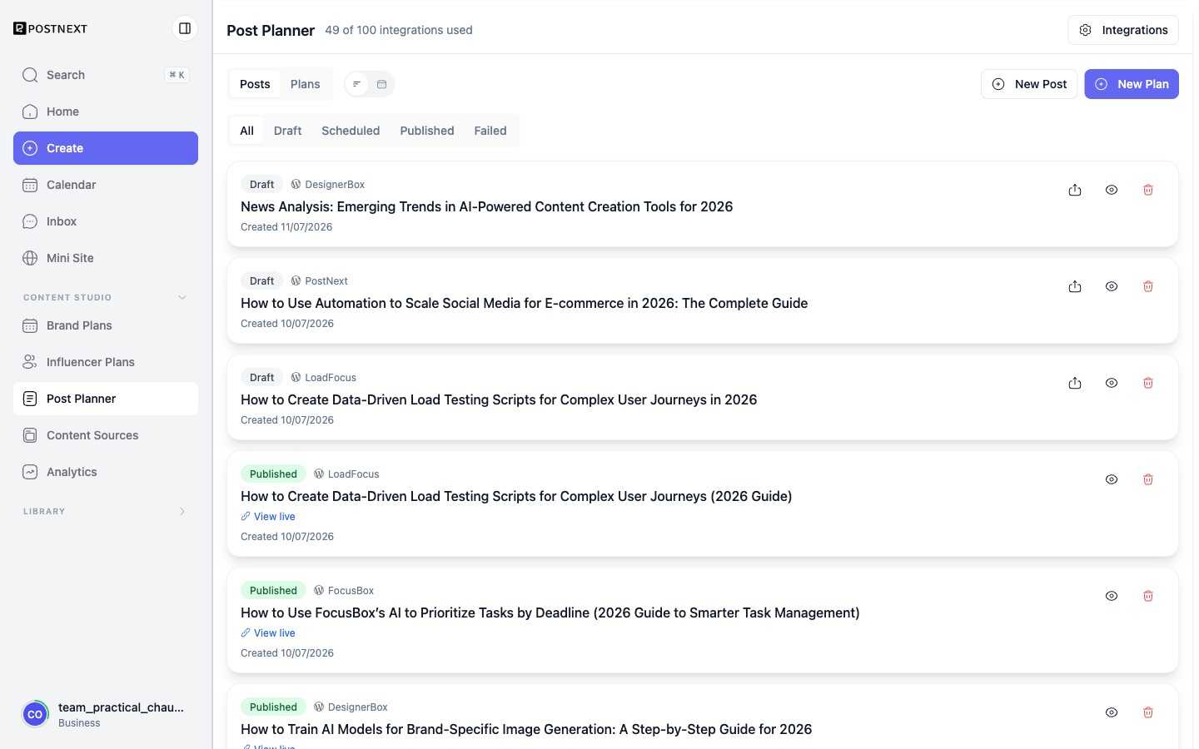Image resolution: width=1199 pixels, height=749 pixels.
Task: Click the FocusBox site label
Action: (x=344, y=591)
